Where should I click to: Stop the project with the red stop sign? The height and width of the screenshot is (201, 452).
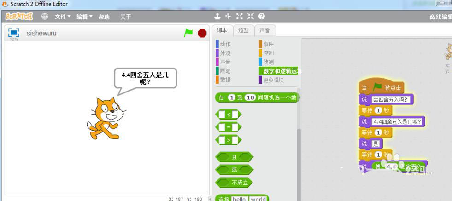(x=202, y=33)
